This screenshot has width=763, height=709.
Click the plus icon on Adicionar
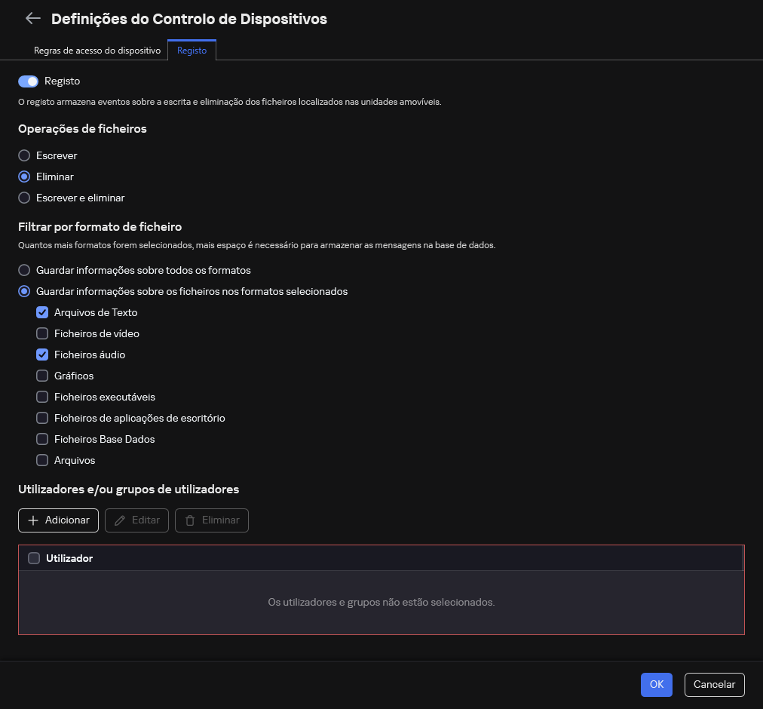point(33,520)
